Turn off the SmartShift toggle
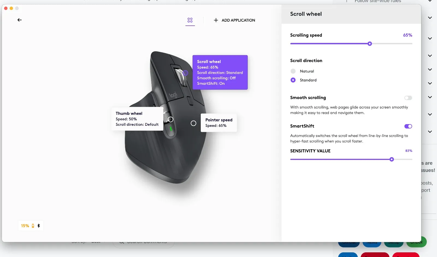The width and height of the screenshot is (437, 257). coord(408,126)
